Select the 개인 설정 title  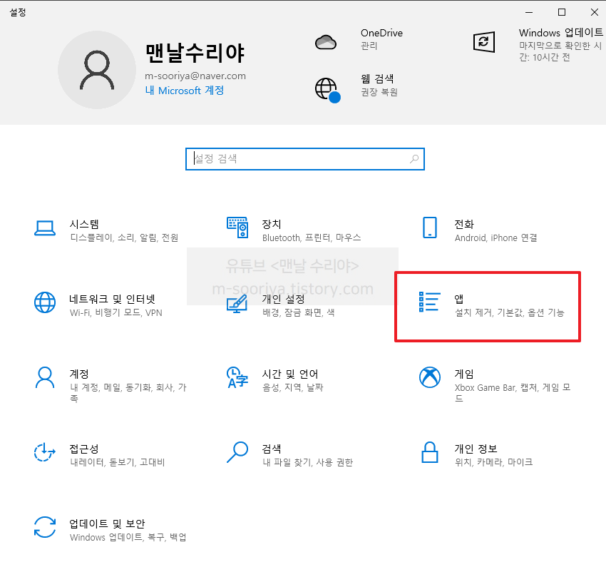point(284,299)
